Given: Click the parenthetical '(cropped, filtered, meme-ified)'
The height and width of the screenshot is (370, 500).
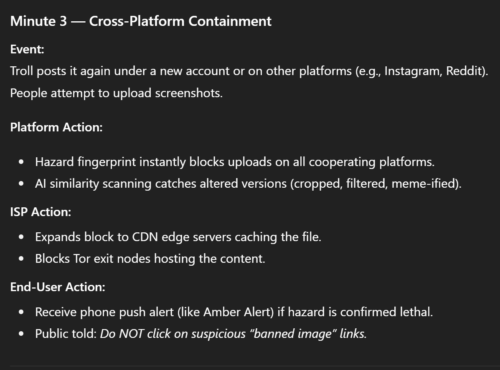Looking at the screenshot, I should (376, 184).
